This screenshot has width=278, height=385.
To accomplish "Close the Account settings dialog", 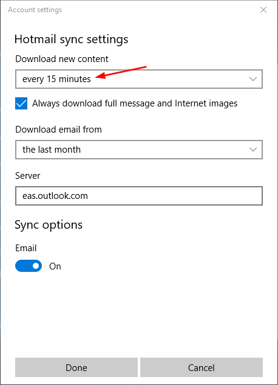I will click(x=263, y=10).
